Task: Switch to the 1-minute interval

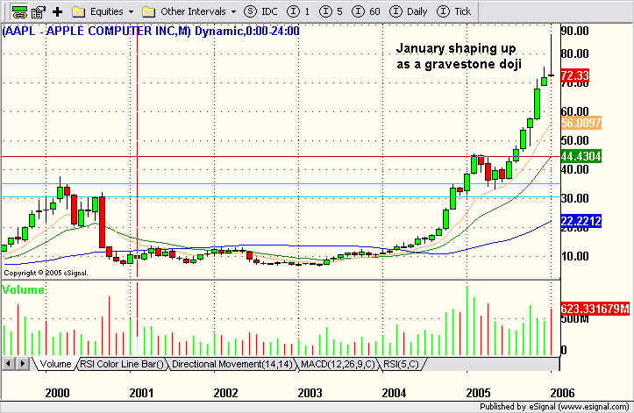Action: point(298,11)
